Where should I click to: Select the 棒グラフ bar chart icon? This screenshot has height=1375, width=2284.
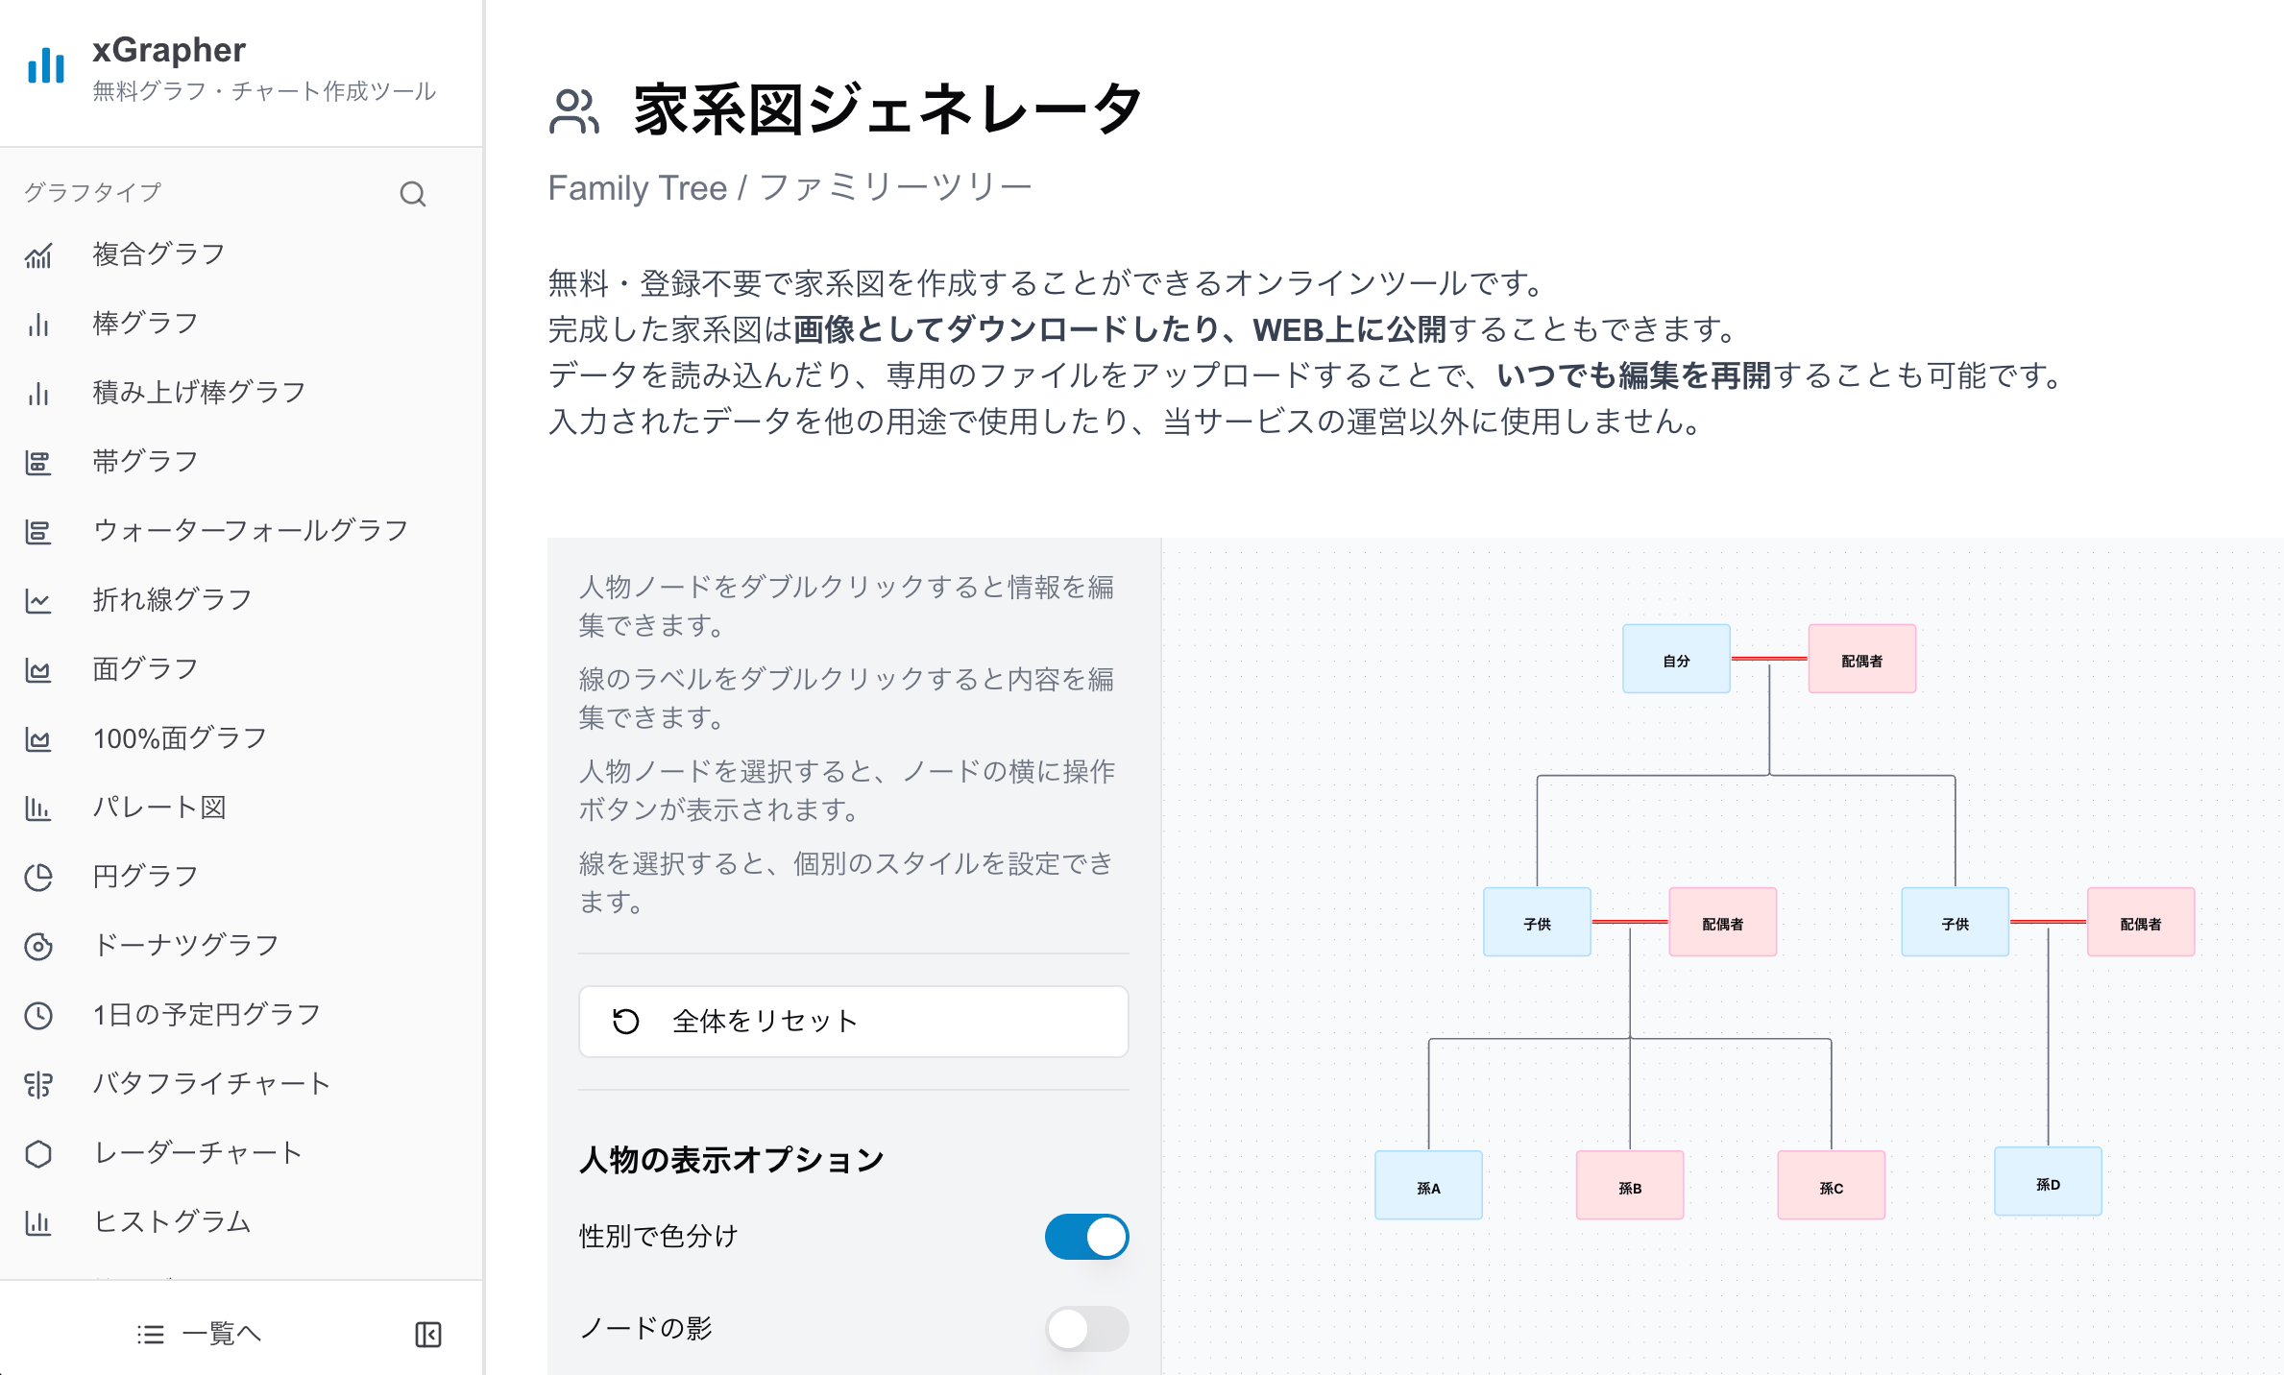click(x=39, y=324)
